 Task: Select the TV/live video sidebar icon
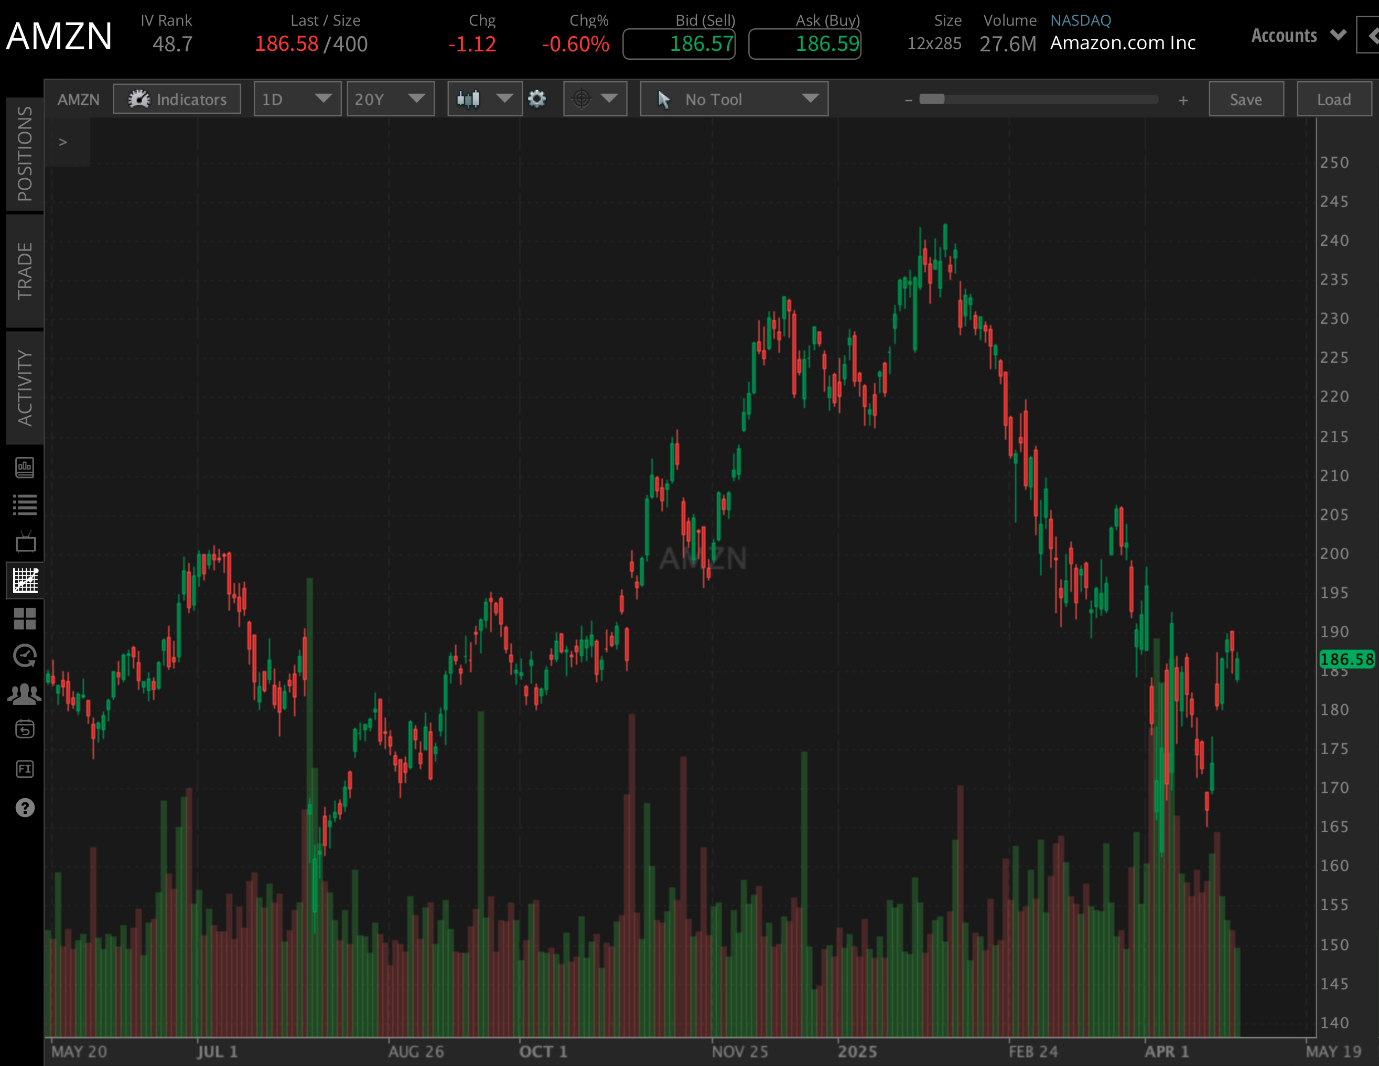point(25,541)
